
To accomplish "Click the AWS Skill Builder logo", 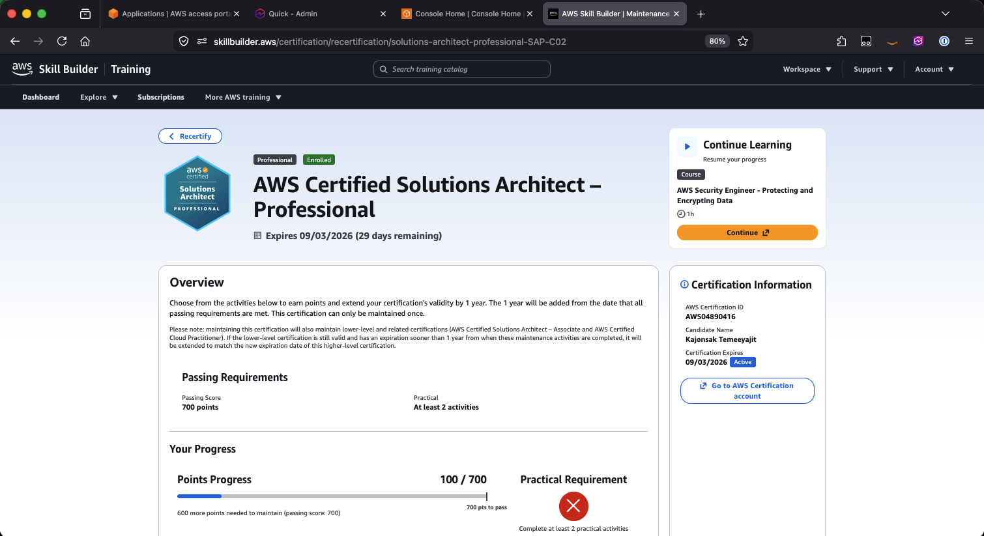I will click(55, 69).
